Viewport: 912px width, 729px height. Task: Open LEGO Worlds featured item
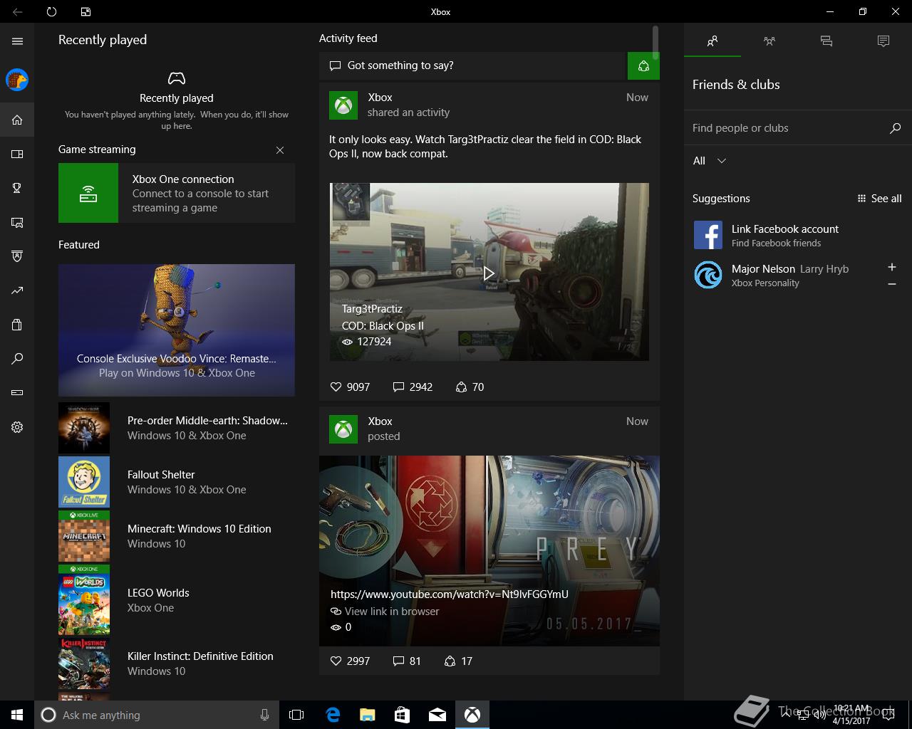[x=177, y=599]
